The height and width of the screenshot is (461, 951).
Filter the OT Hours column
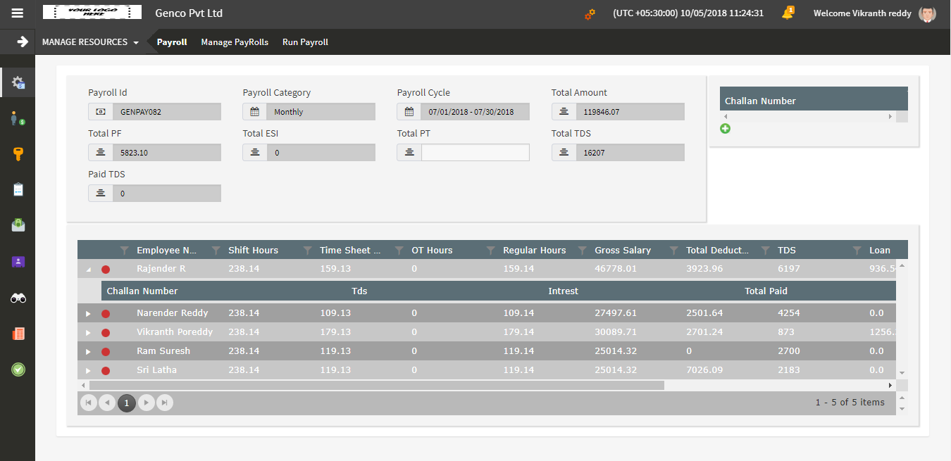pos(490,251)
